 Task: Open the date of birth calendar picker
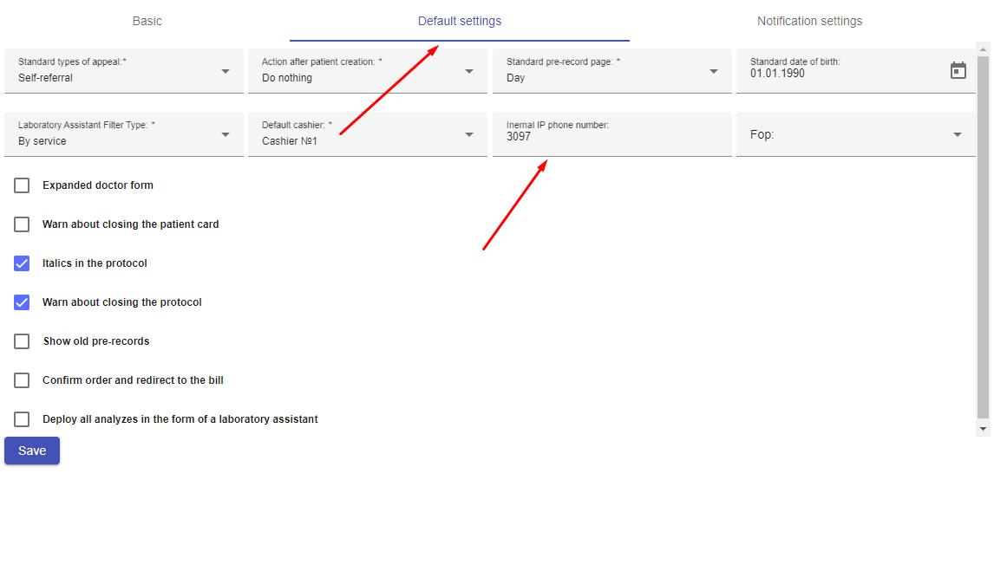(x=958, y=71)
